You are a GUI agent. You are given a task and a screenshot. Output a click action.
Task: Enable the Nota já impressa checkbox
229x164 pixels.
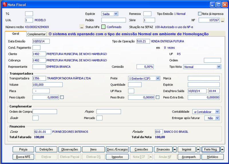[x=200, y=14]
